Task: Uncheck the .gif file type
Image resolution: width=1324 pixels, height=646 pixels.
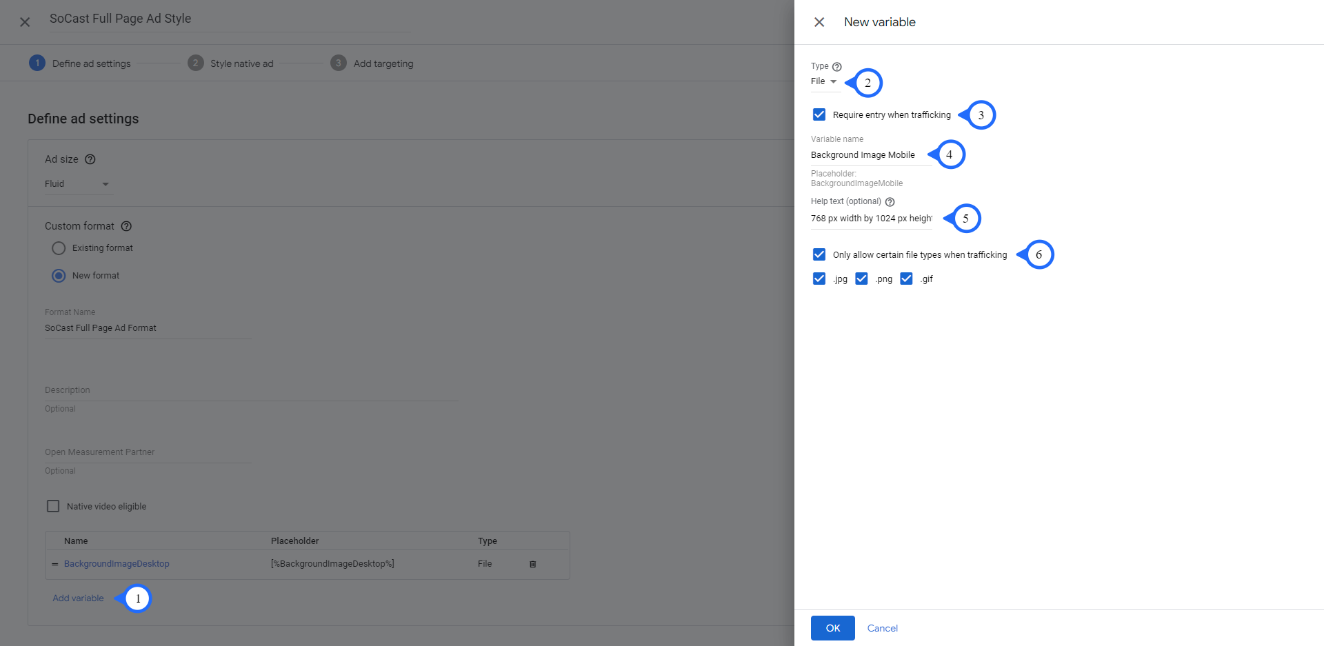Action: 906,279
